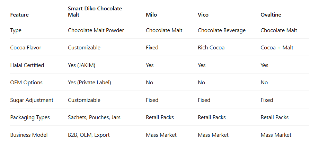Select the Smart Diko Chocolate Malt header
Screen dimensions: 319x153
[95, 11]
